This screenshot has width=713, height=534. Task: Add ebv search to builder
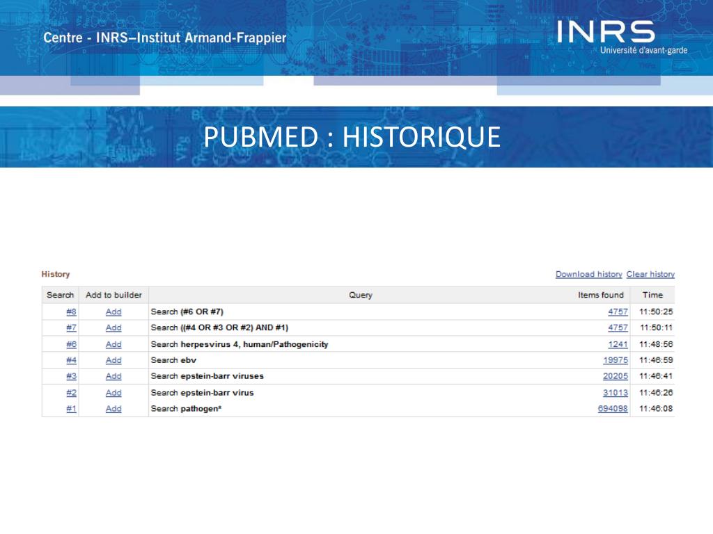pos(113,360)
